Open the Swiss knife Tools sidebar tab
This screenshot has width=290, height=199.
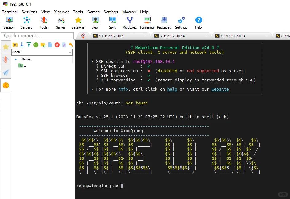(6, 60)
